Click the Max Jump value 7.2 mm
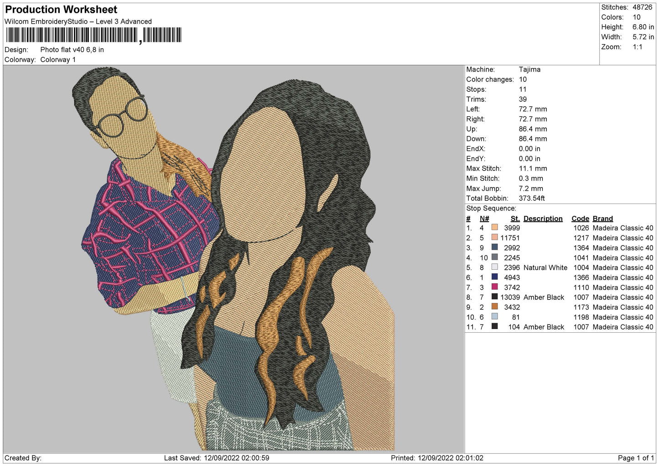 (x=531, y=188)
